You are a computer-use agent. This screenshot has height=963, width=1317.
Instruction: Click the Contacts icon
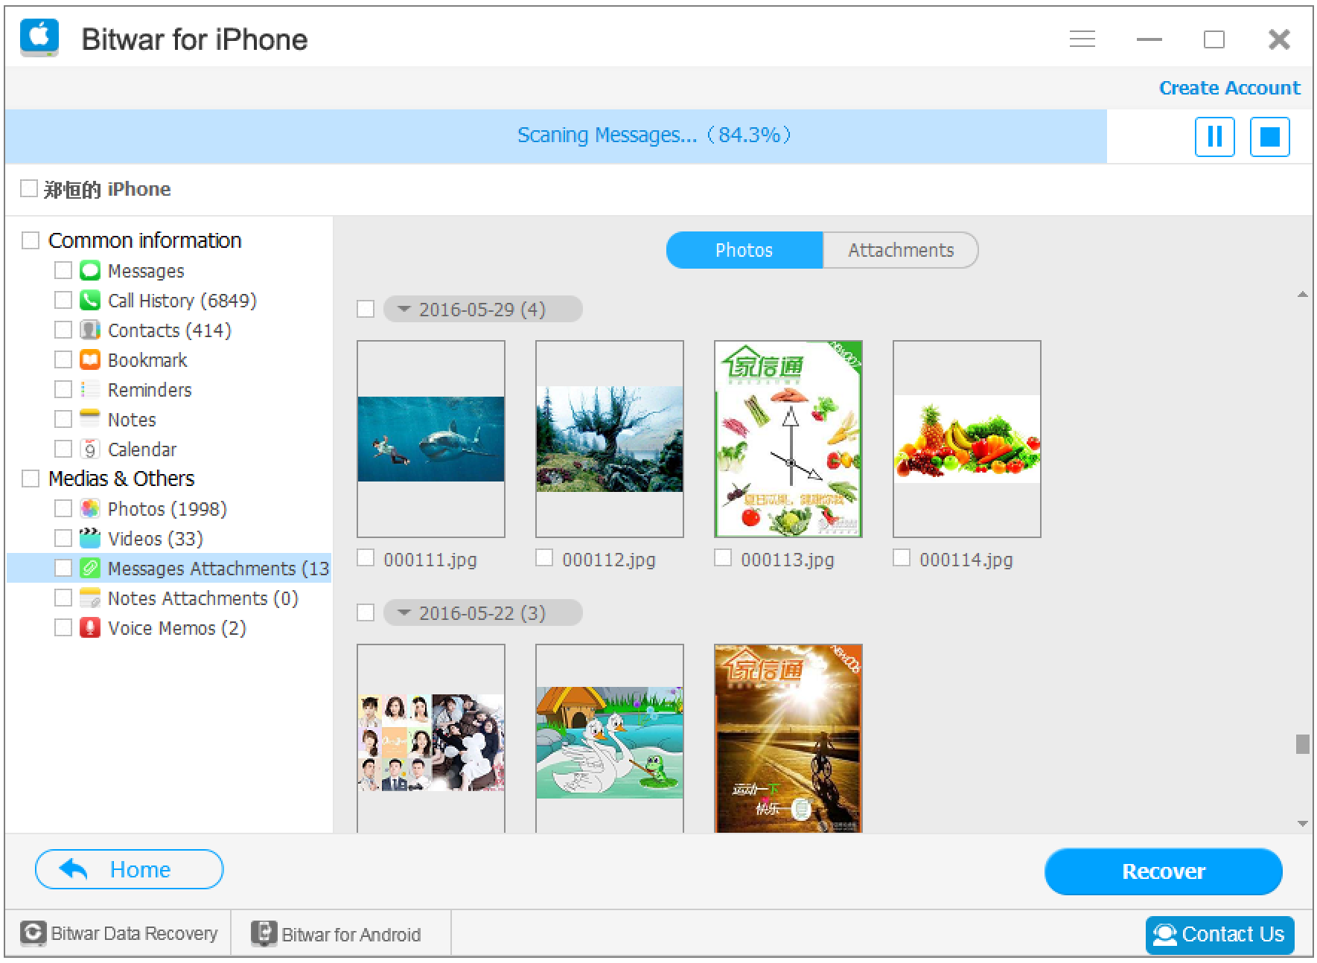pyautogui.click(x=90, y=330)
